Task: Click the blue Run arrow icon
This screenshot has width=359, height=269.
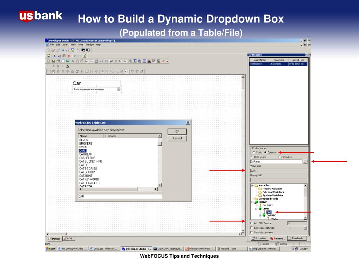Action: [x=63, y=50]
